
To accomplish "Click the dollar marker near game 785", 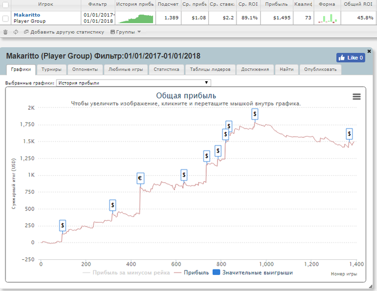I will click(218, 151).
